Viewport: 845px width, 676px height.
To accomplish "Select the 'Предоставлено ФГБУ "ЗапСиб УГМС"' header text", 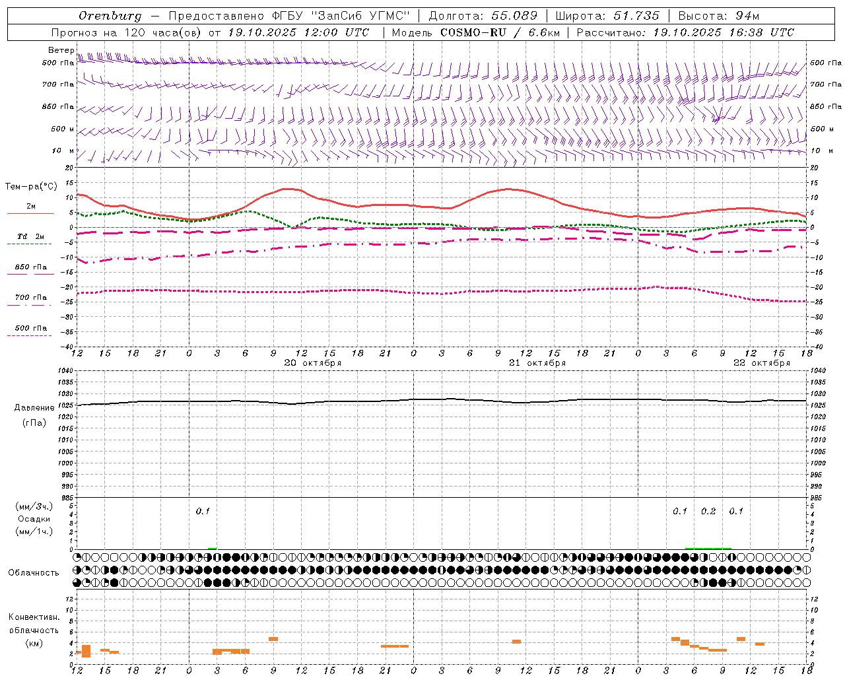I will 289,16.
